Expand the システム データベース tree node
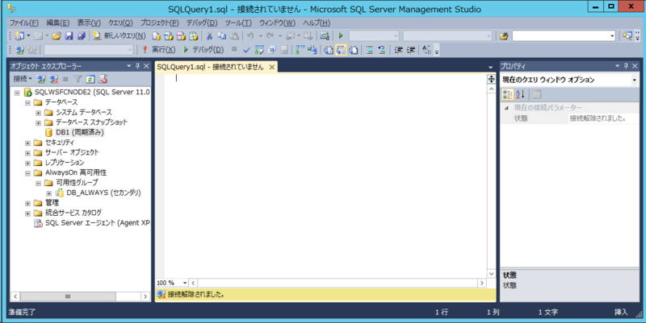Screen dimensions: 646x323 [x=38, y=112]
